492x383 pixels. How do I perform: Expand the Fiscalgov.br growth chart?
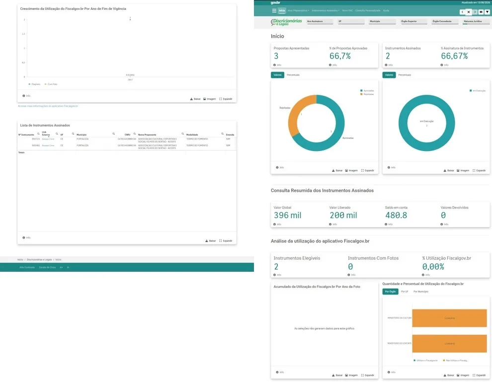(226, 99)
